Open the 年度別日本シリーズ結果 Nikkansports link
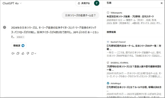The height and width of the screenshot is (98, 165). 130,16
